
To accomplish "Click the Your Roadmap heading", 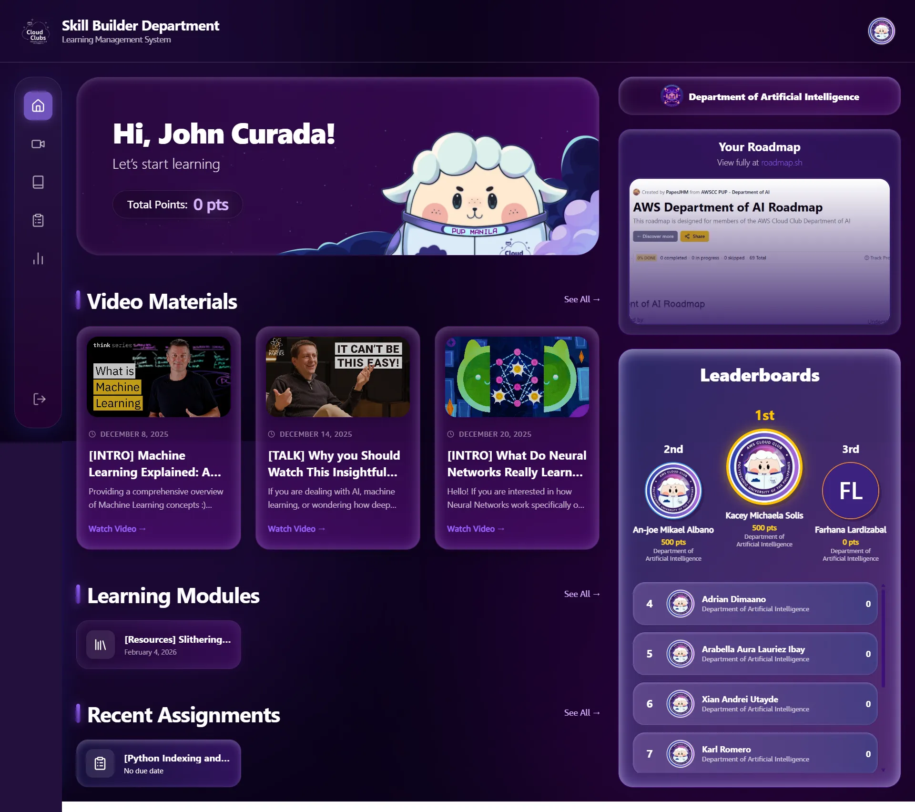I will [759, 147].
